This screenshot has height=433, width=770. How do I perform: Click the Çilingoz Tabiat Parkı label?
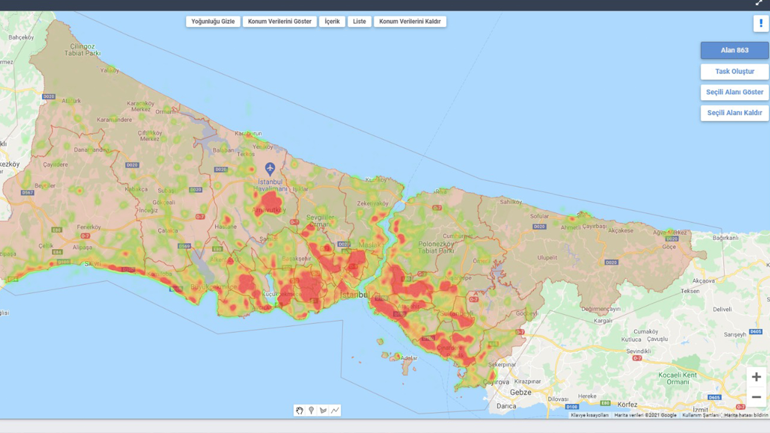click(83, 50)
